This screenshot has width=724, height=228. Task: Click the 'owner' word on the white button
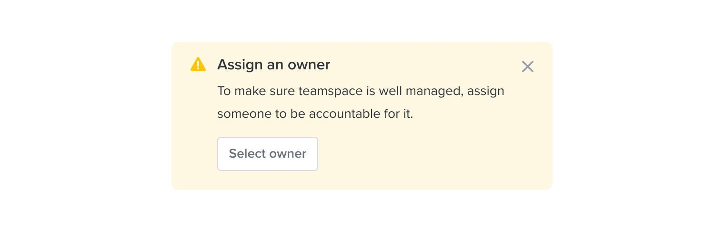coord(288,154)
